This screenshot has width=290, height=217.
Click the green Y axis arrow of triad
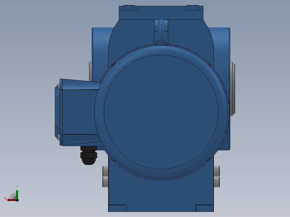pos(17,194)
